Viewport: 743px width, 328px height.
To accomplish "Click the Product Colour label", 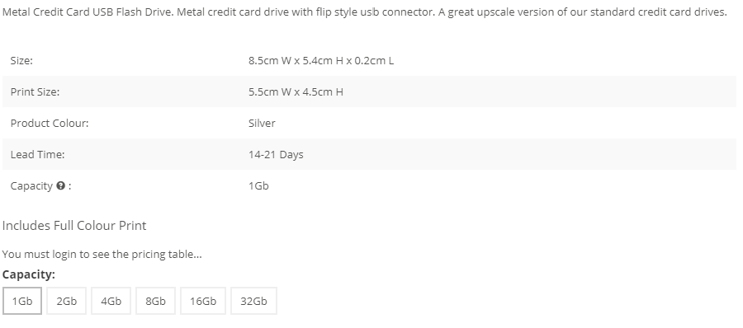I will click(x=50, y=123).
